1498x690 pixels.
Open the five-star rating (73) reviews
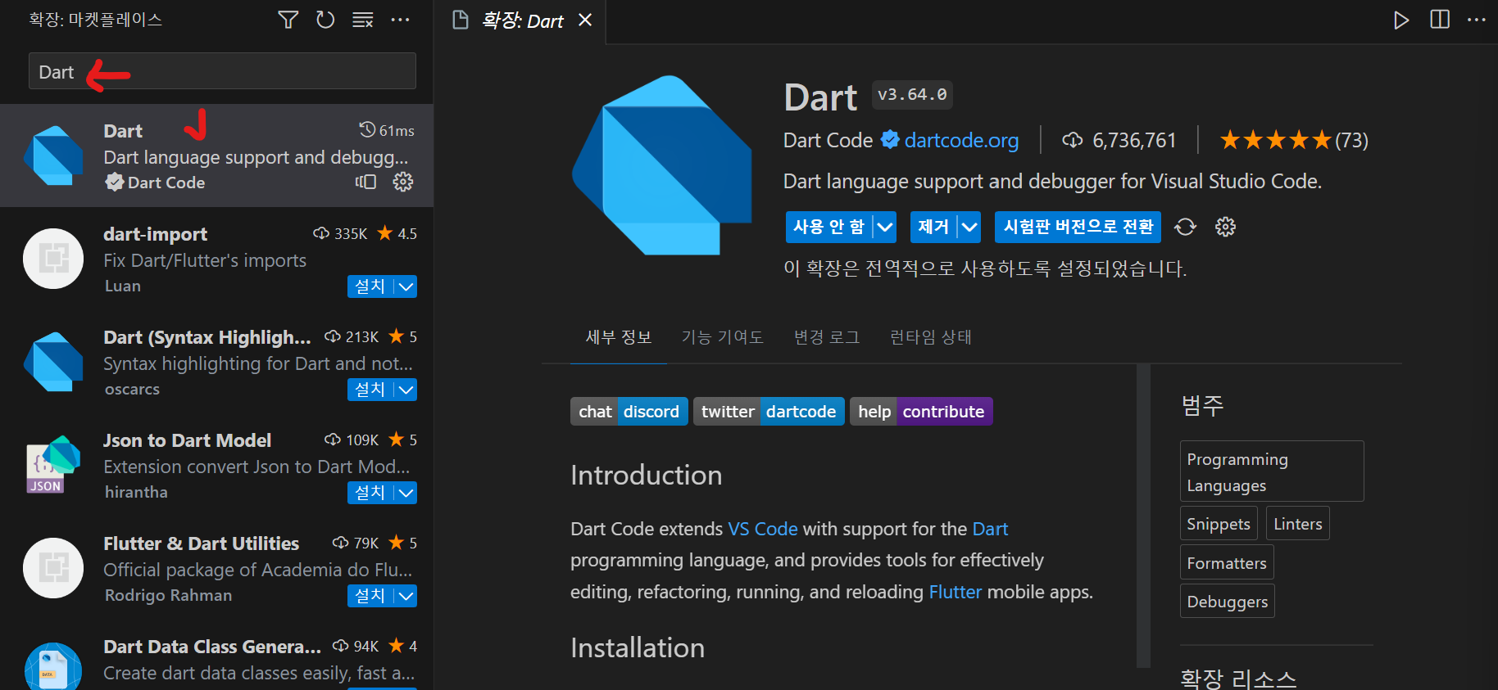click(1294, 141)
